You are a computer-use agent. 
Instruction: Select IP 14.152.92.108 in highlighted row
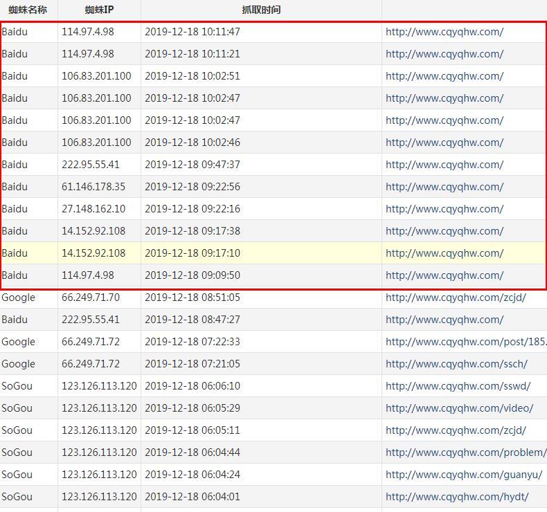93,253
